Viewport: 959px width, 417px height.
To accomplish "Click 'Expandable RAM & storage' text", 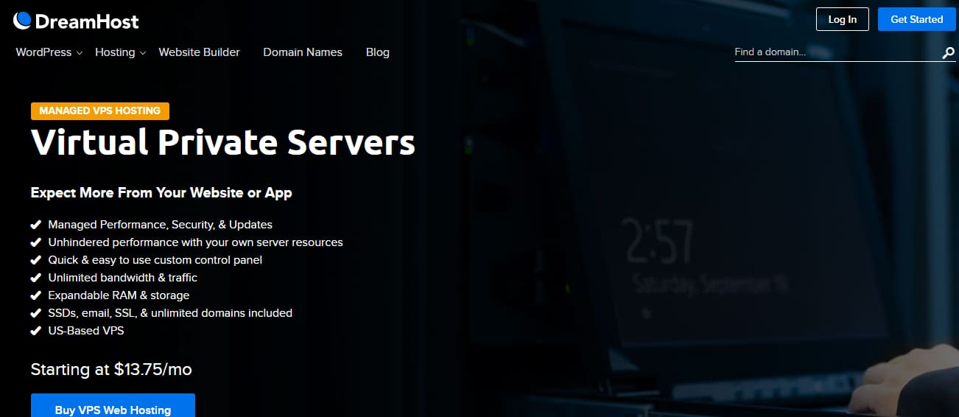I will (119, 295).
